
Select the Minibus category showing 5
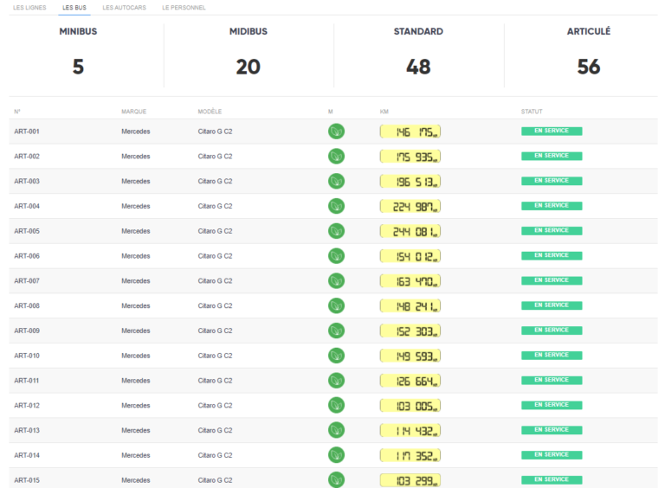78,54
